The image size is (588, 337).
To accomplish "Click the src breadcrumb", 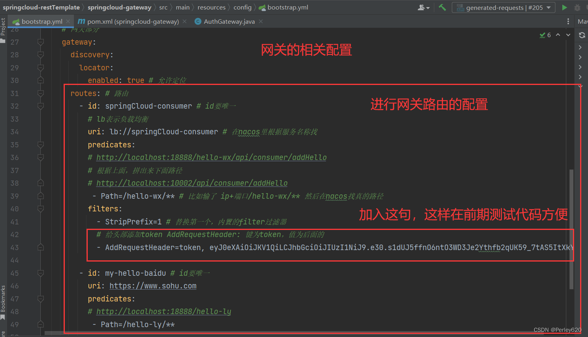I will (x=163, y=8).
